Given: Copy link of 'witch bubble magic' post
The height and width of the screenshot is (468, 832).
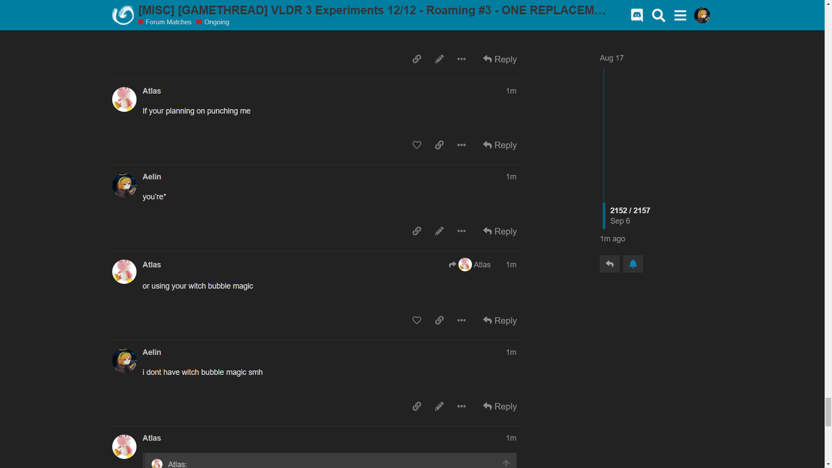Looking at the screenshot, I should tap(439, 320).
